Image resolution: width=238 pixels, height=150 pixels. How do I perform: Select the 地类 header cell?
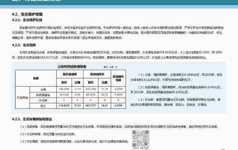click(x=36, y=78)
